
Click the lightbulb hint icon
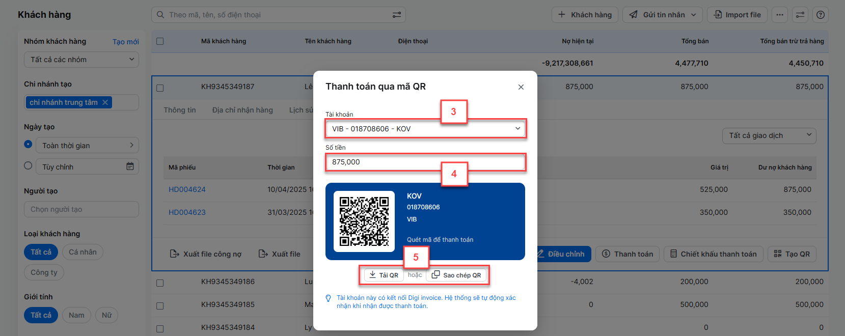click(x=329, y=298)
